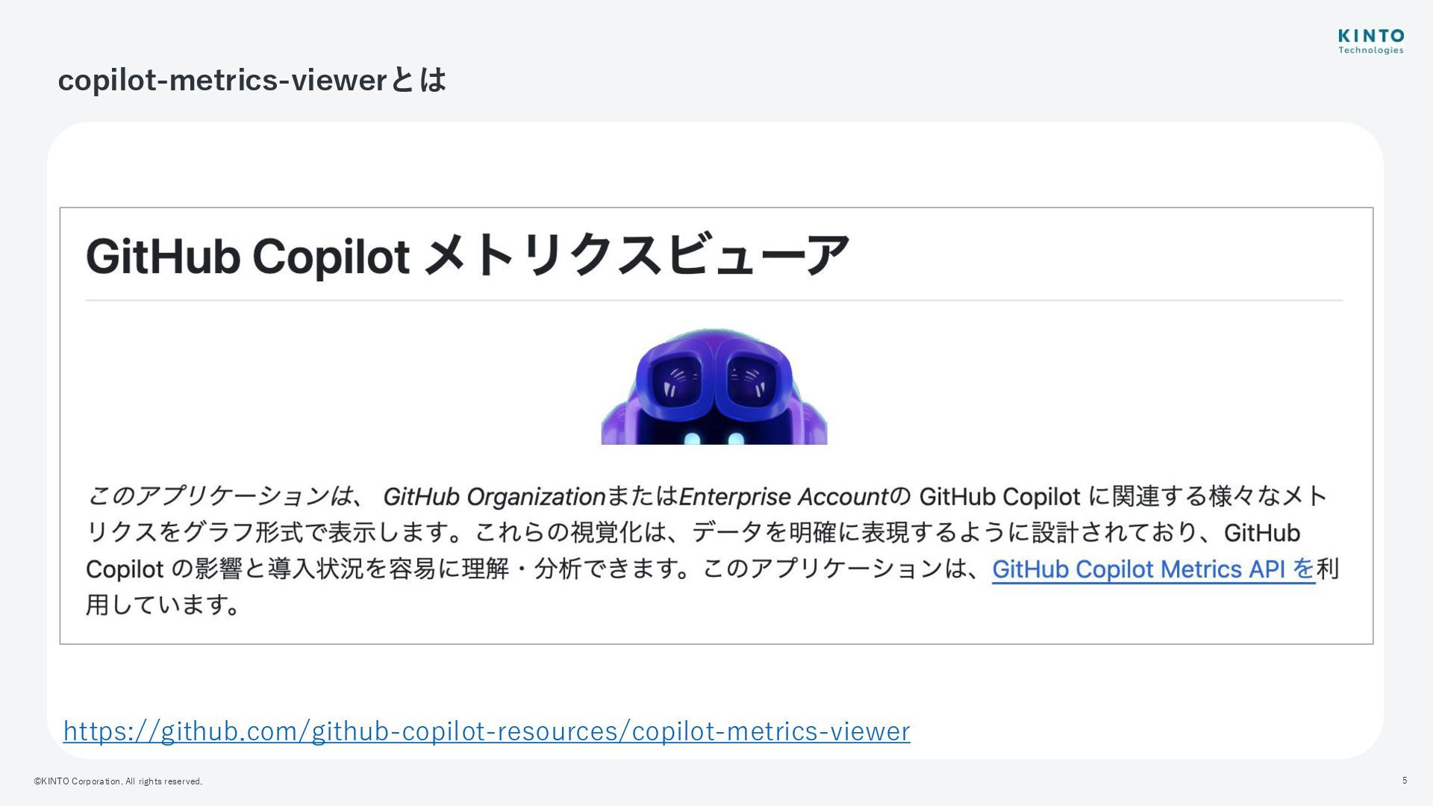Click the 'Technologies' text under KINTO logo

tap(1371, 51)
